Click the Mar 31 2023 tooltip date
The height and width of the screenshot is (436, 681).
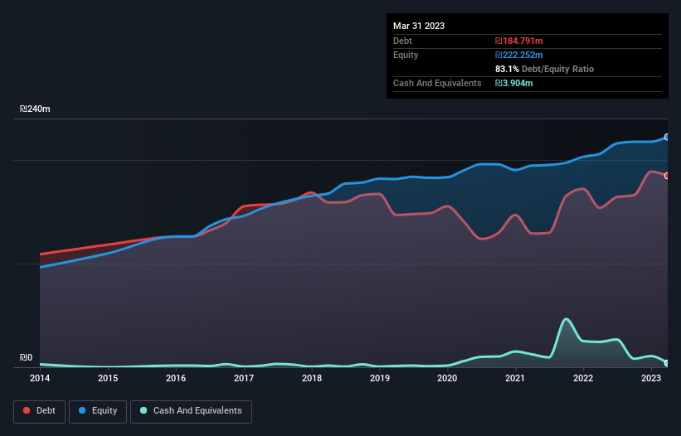419,26
